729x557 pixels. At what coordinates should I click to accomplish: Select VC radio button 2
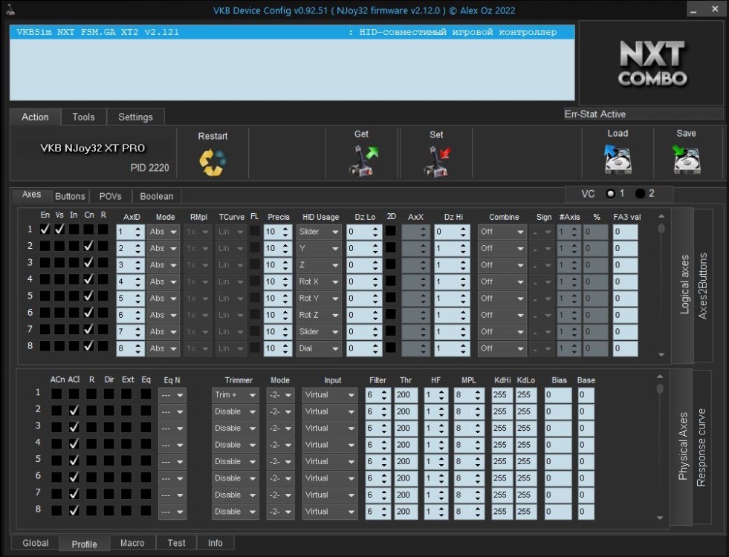641,194
